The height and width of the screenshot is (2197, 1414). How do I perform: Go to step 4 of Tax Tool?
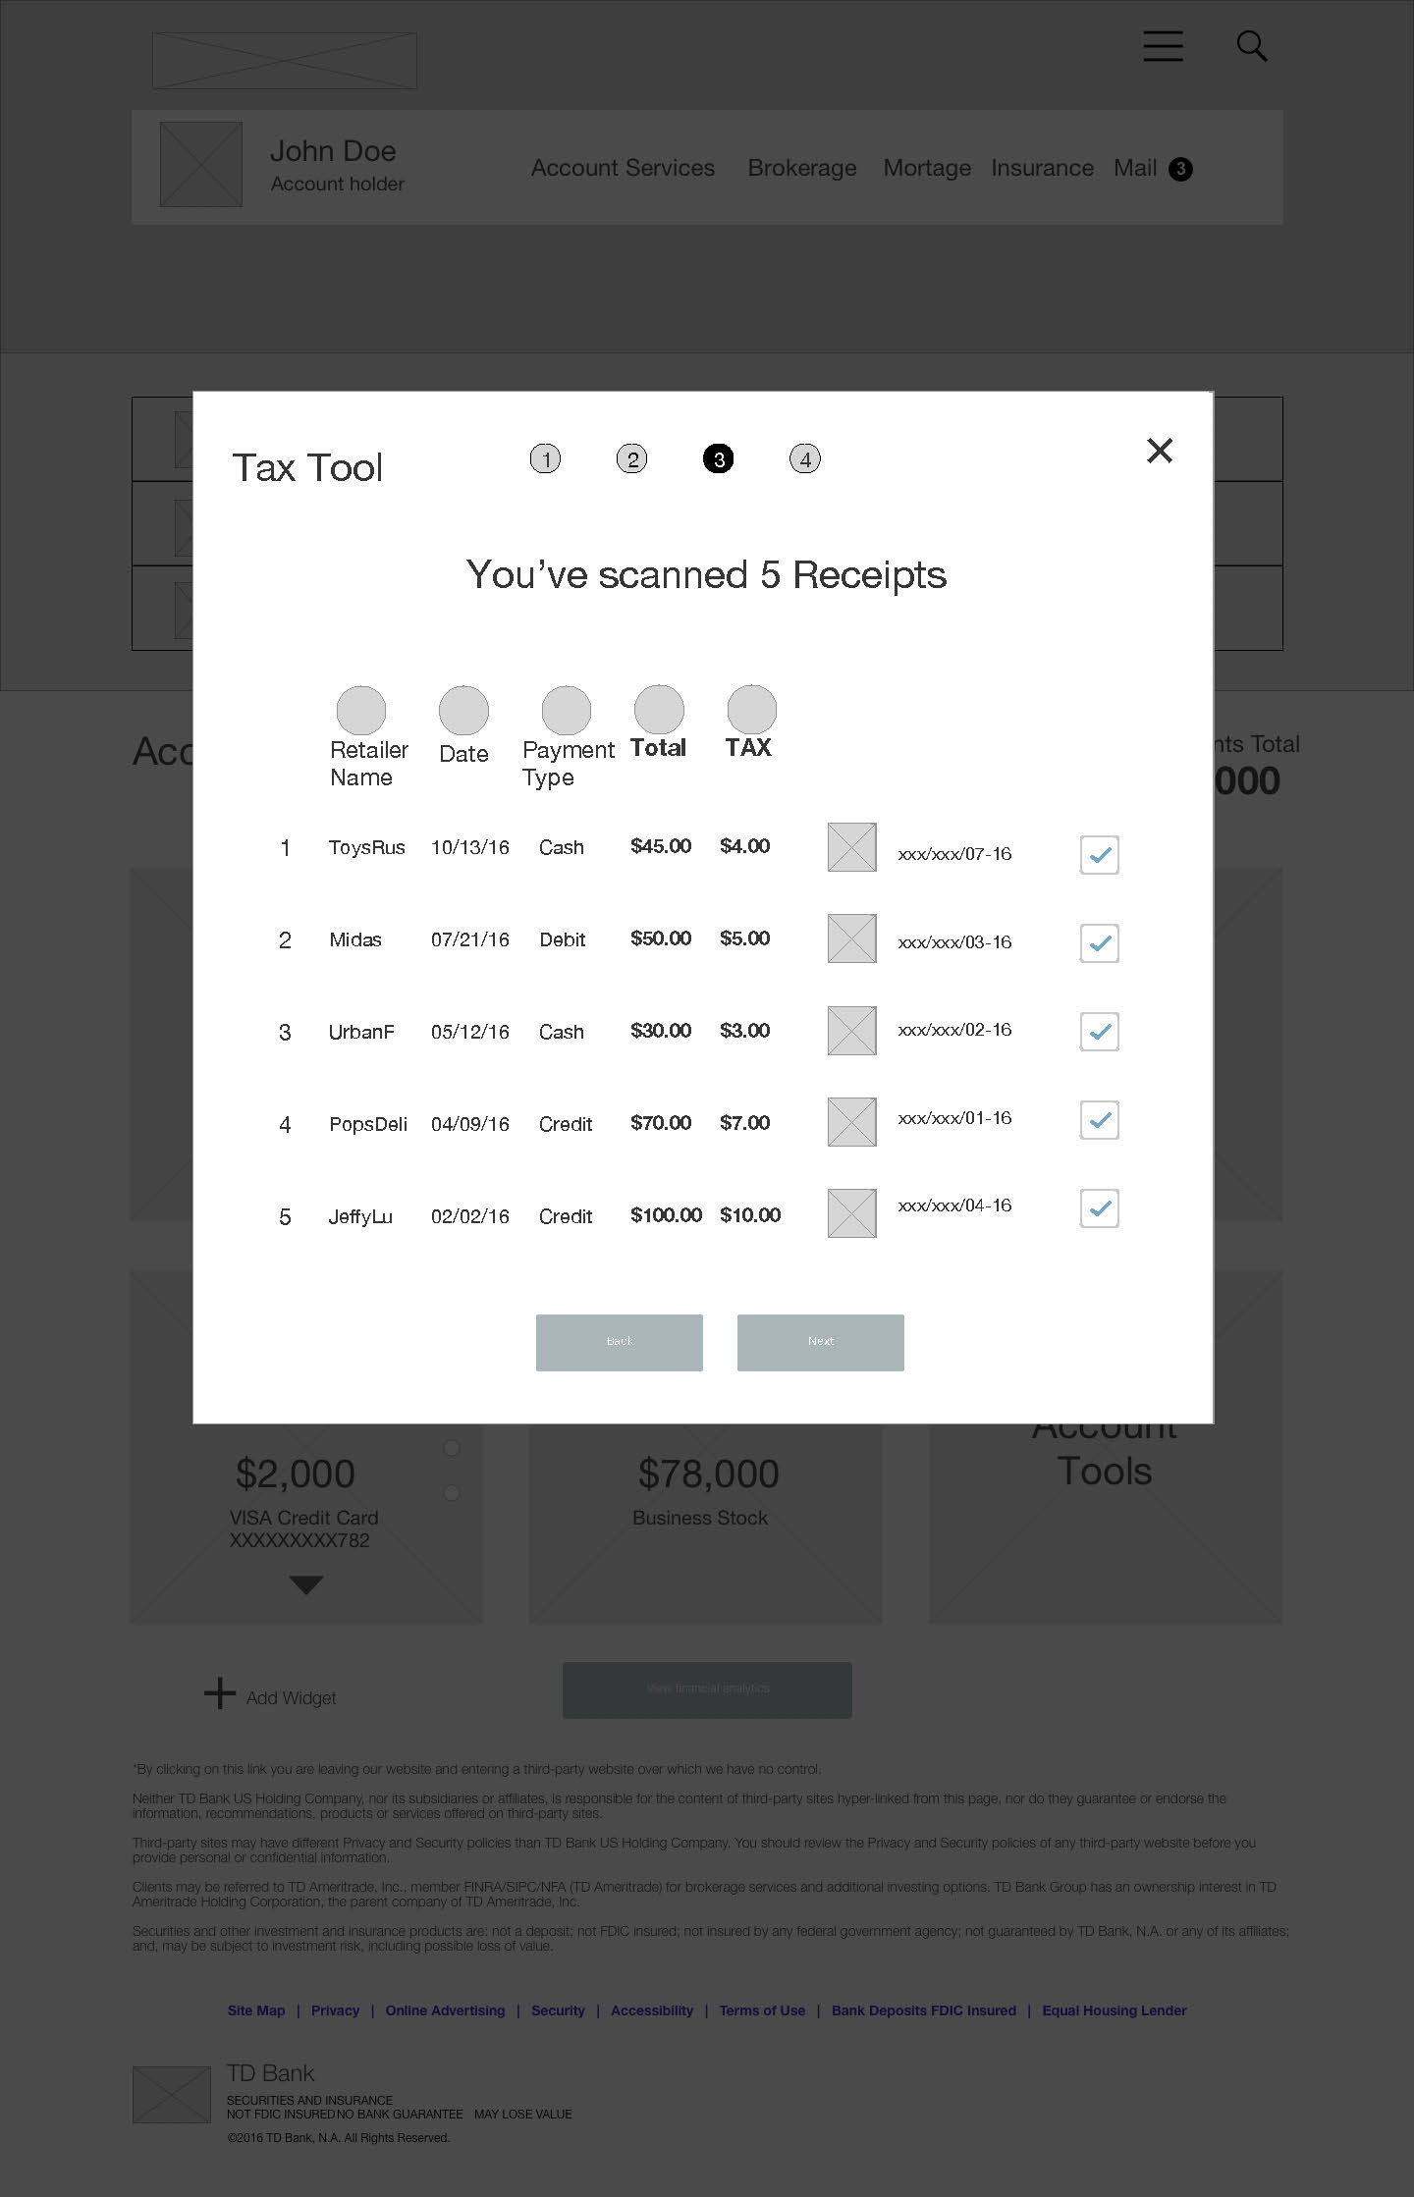point(805,458)
